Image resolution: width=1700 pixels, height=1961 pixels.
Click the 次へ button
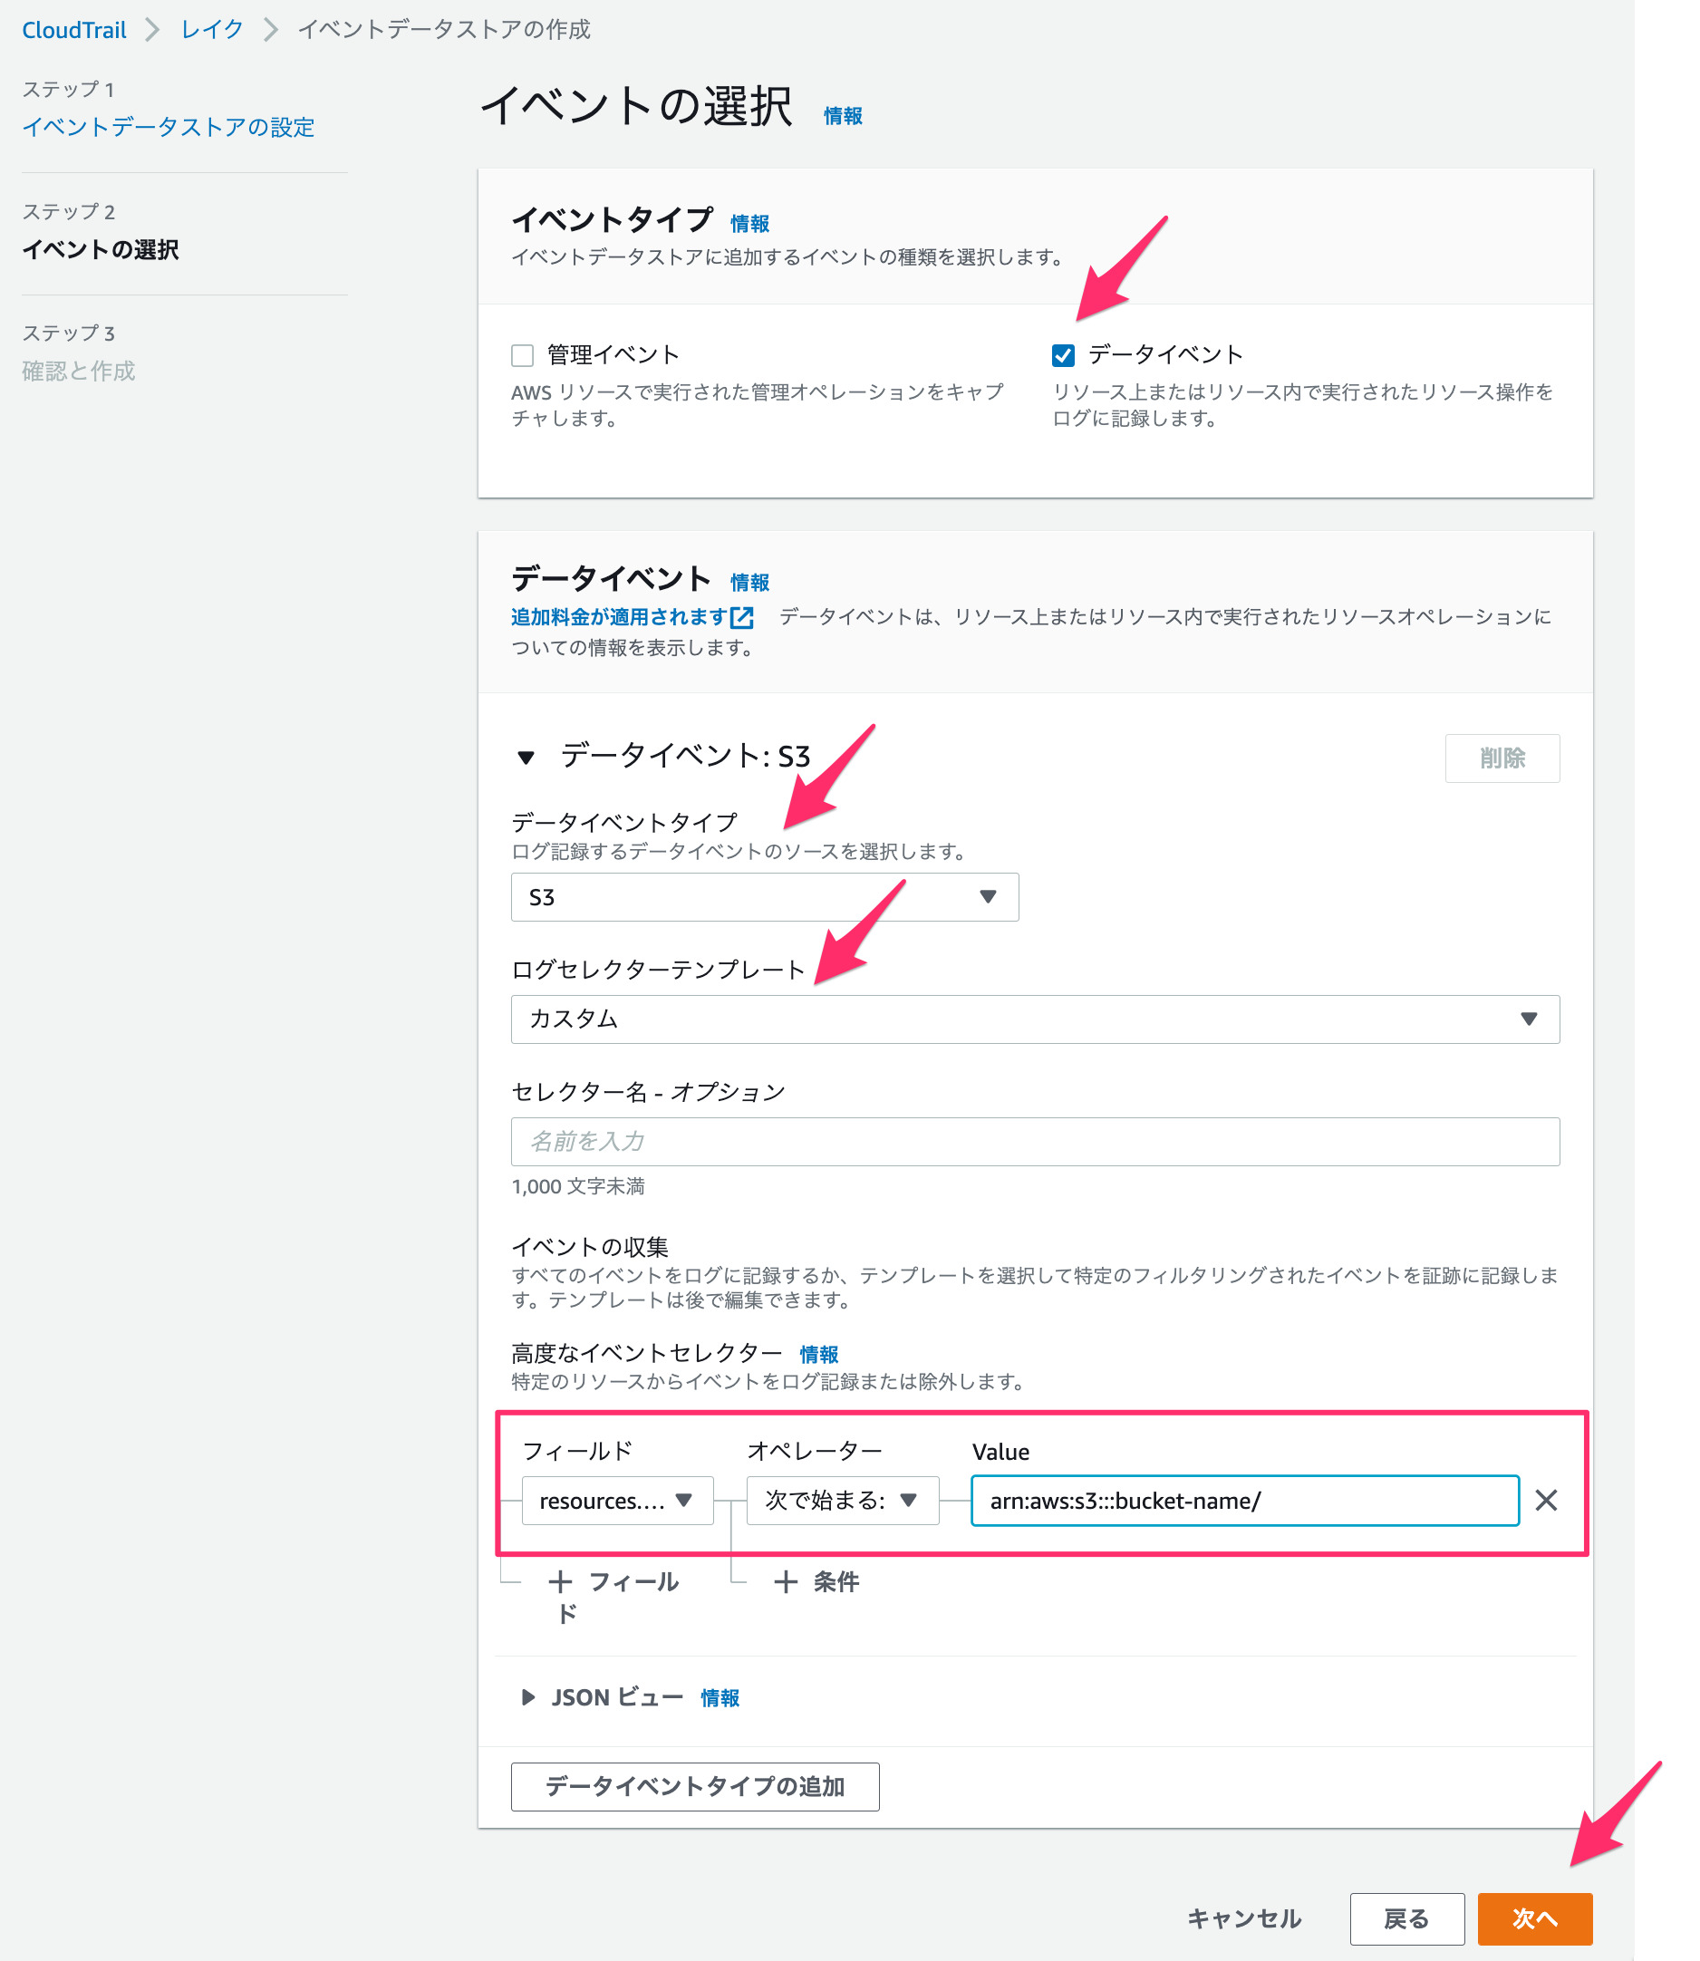1535,1918
